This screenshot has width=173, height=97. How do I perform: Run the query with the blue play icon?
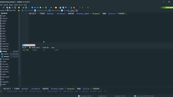coord(51,8)
